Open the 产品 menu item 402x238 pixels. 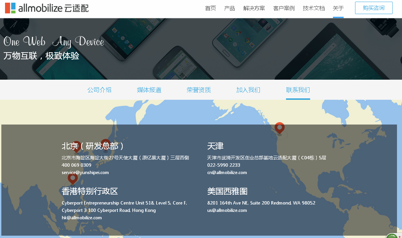click(x=230, y=8)
